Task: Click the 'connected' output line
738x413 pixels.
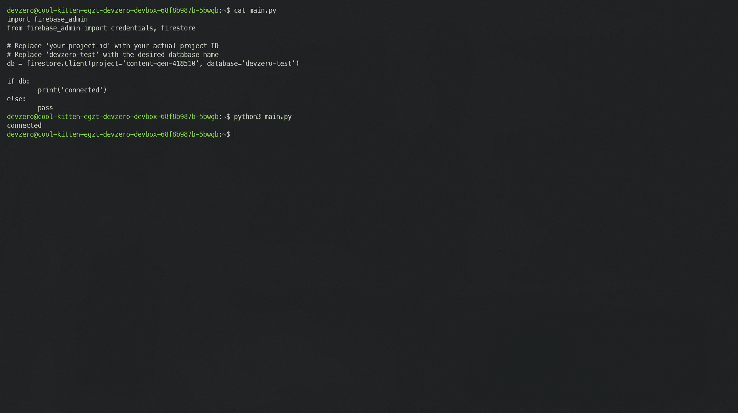Action: [24, 125]
